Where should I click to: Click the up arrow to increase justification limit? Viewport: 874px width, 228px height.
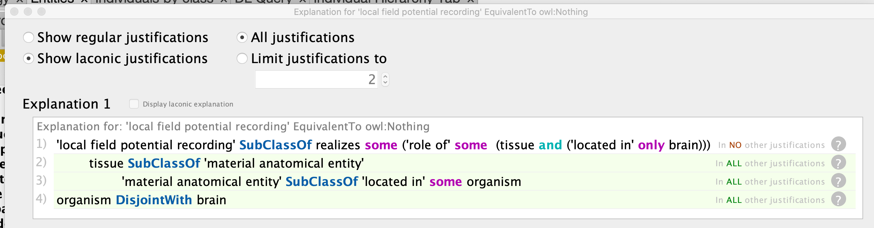pyautogui.click(x=385, y=76)
